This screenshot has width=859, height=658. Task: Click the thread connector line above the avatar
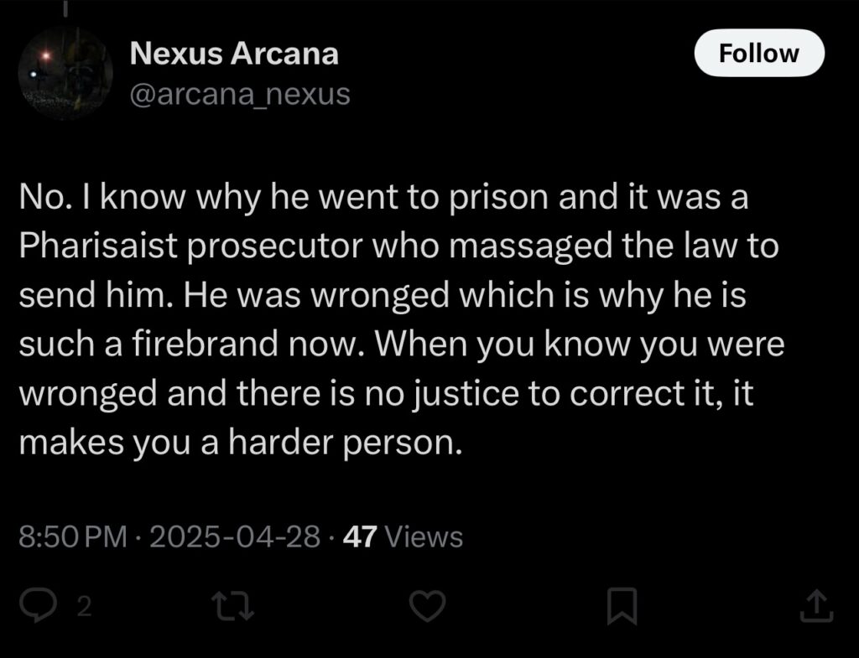click(65, 8)
